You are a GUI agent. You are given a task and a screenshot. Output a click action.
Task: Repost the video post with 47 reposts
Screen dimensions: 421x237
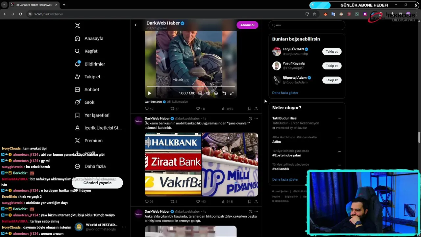click(x=175, y=109)
